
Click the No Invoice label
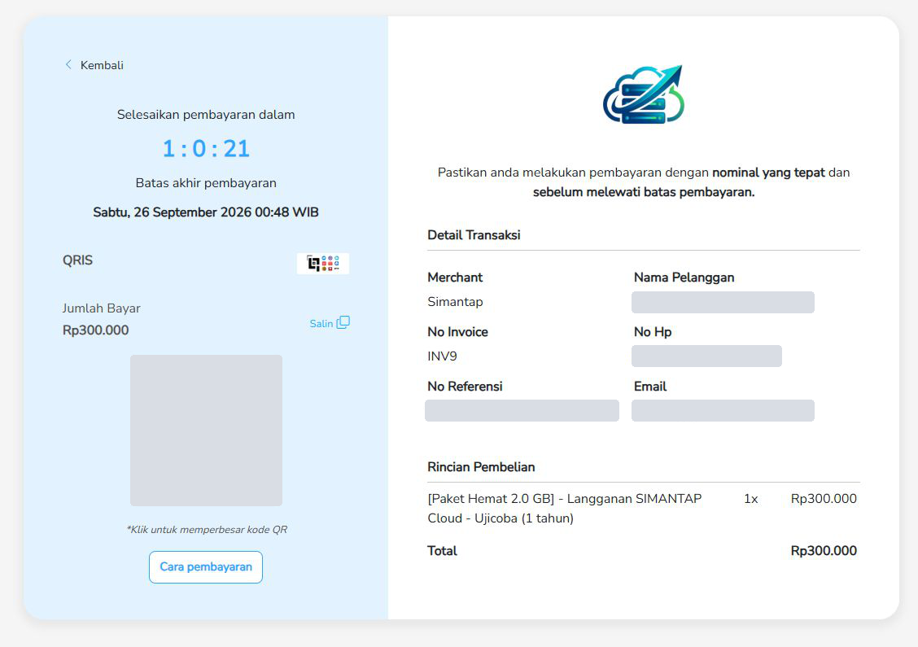pyautogui.click(x=458, y=332)
